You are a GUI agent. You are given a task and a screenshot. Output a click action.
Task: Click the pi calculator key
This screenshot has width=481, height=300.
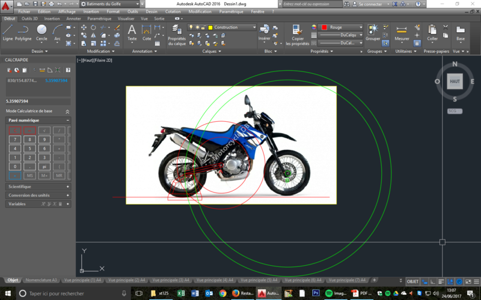[x=44, y=167]
